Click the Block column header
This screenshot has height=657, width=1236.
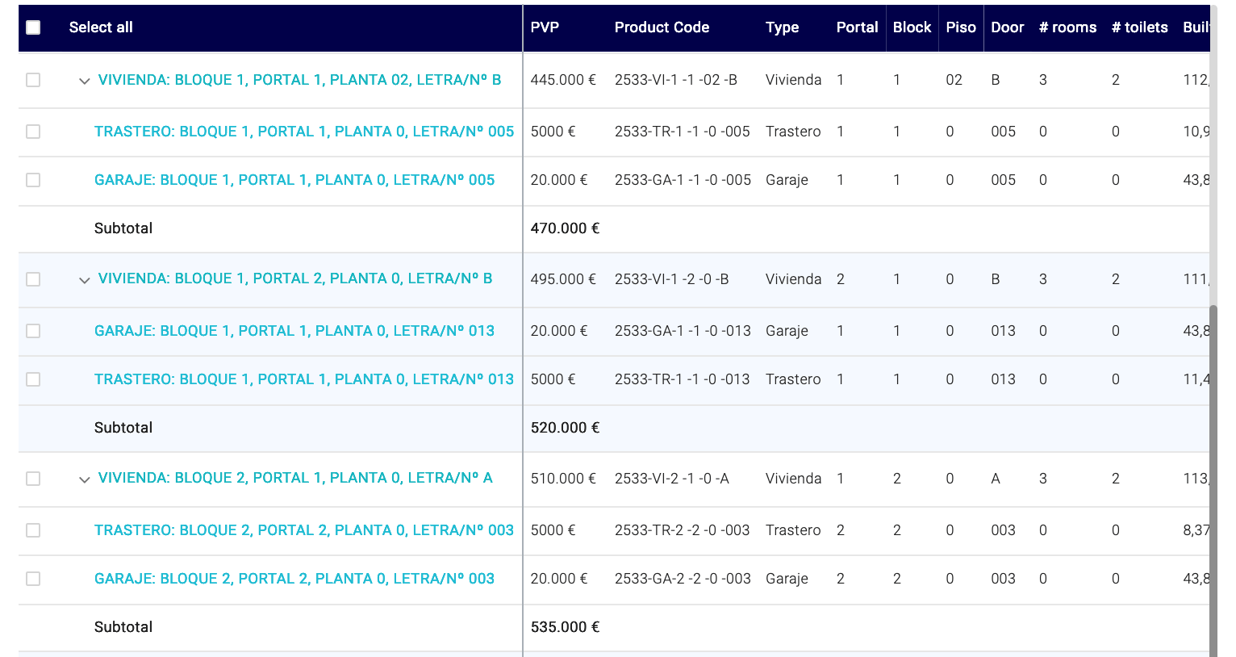pyautogui.click(x=912, y=27)
